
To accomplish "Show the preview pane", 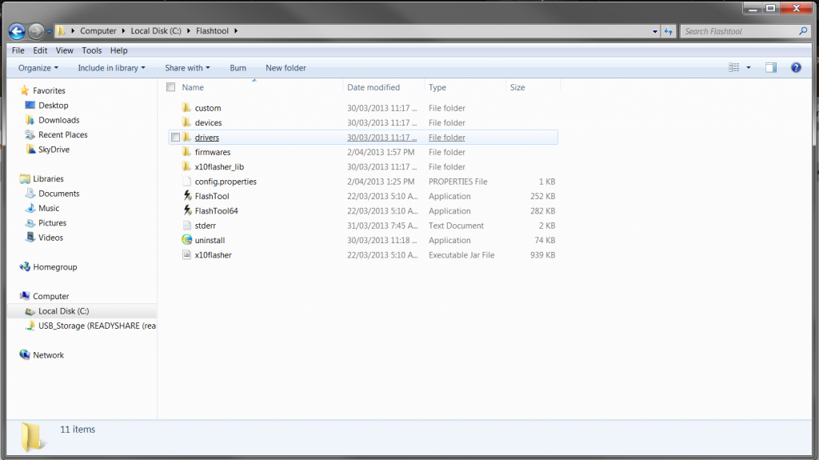I will pyautogui.click(x=771, y=67).
